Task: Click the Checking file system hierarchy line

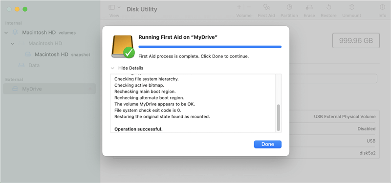Action: 147,79
